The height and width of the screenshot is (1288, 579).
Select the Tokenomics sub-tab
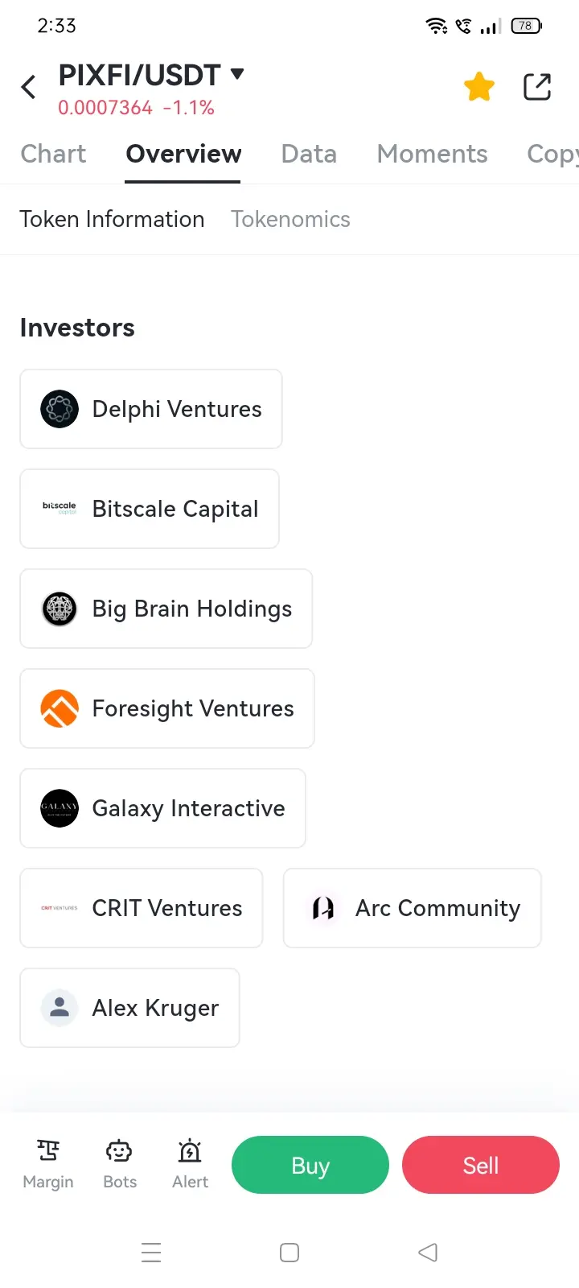(290, 219)
